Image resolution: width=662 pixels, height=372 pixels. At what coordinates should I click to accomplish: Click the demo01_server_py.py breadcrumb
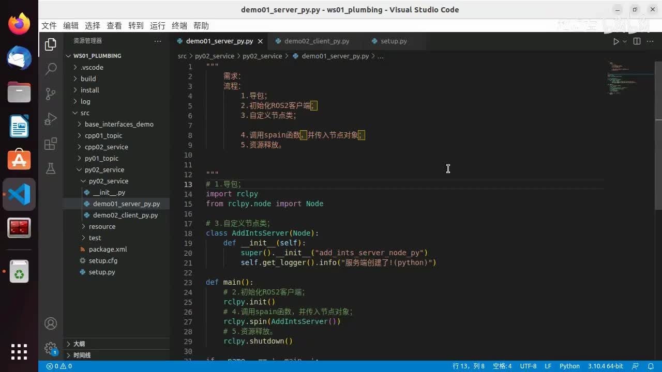tap(335, 56)
